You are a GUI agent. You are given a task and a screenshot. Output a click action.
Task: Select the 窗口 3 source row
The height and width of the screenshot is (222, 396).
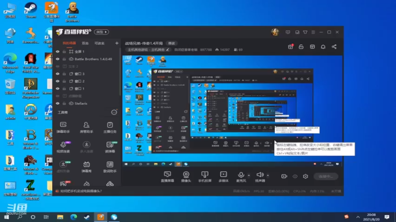(87, 74)
